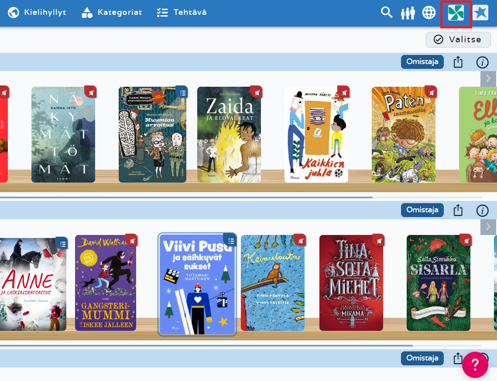Share the first shelf
497x381 pixels.
(x=458, y=62)
